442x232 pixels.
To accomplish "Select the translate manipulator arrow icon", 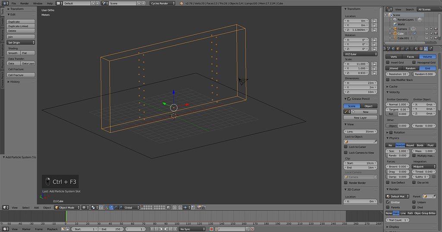I will coord(111,207).
